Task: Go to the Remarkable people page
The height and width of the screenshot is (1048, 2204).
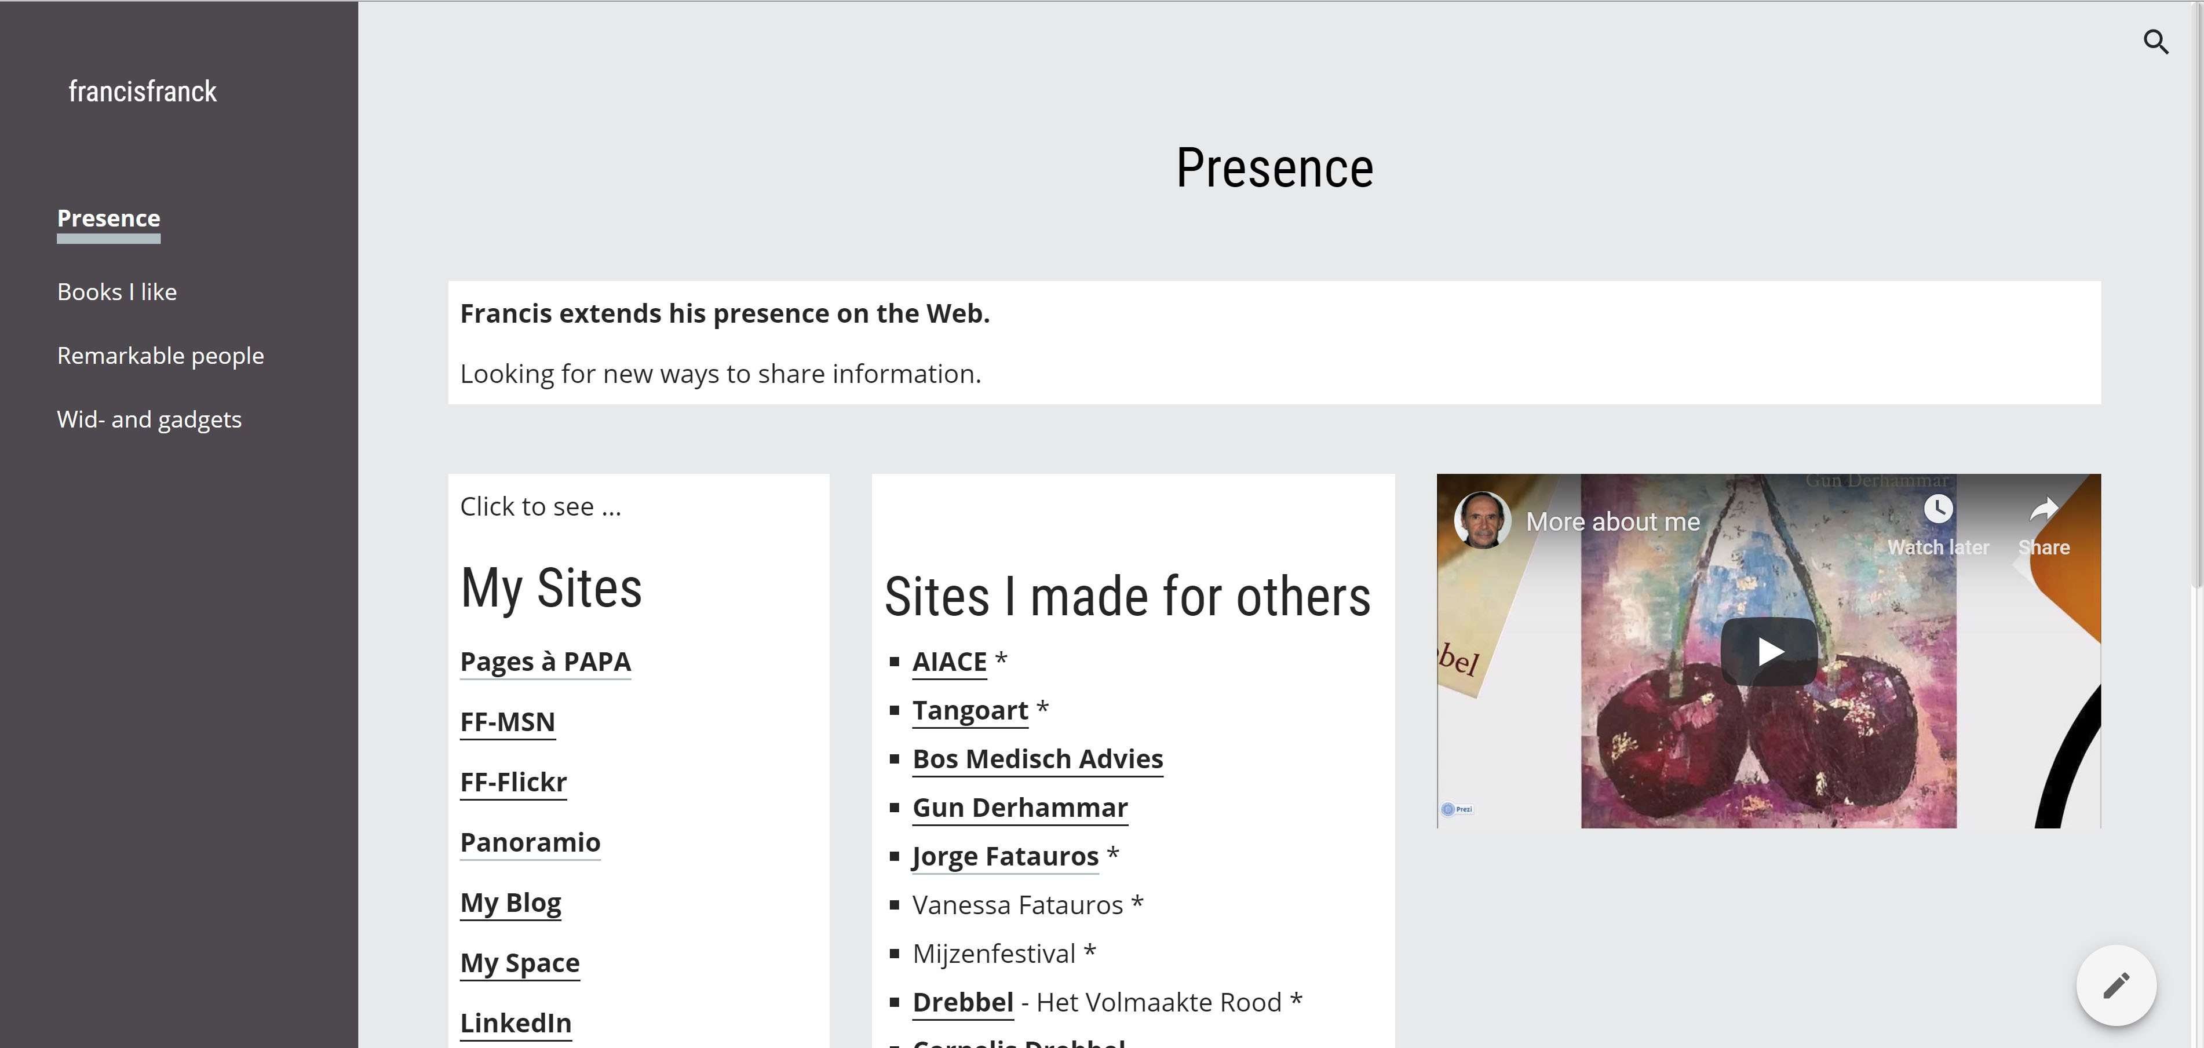Action: click(x=161, y=356)
